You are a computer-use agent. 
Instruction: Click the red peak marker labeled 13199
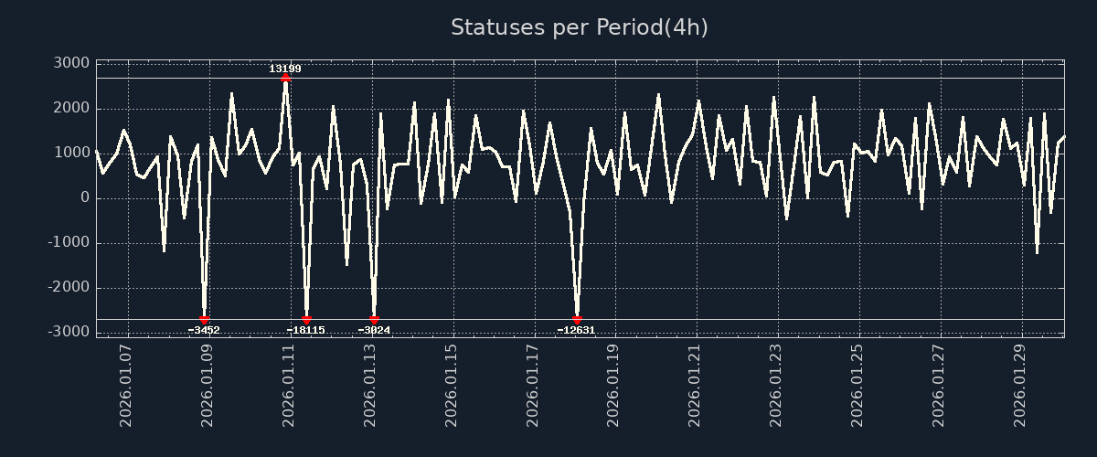coord(285,78)
